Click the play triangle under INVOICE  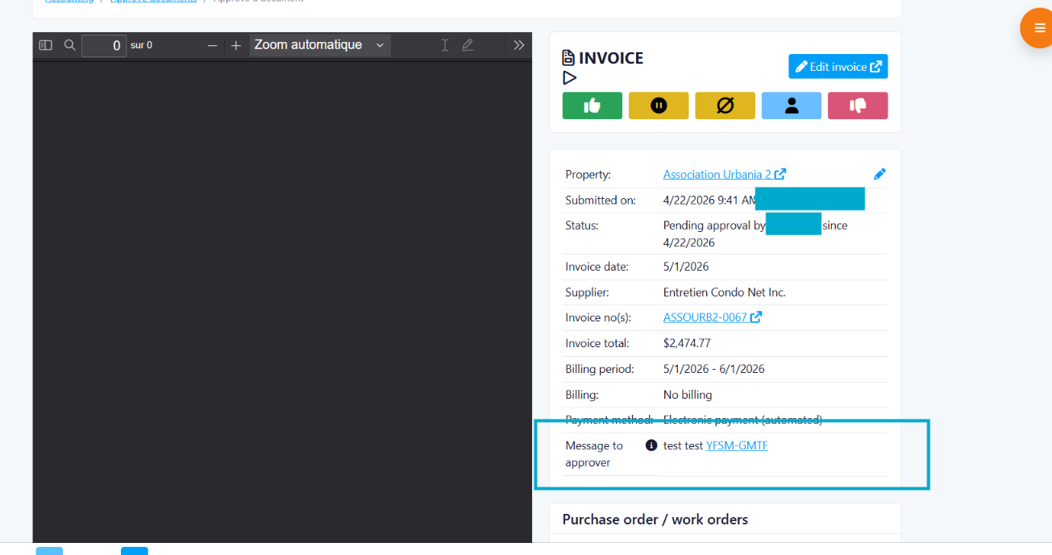[570, 78]
